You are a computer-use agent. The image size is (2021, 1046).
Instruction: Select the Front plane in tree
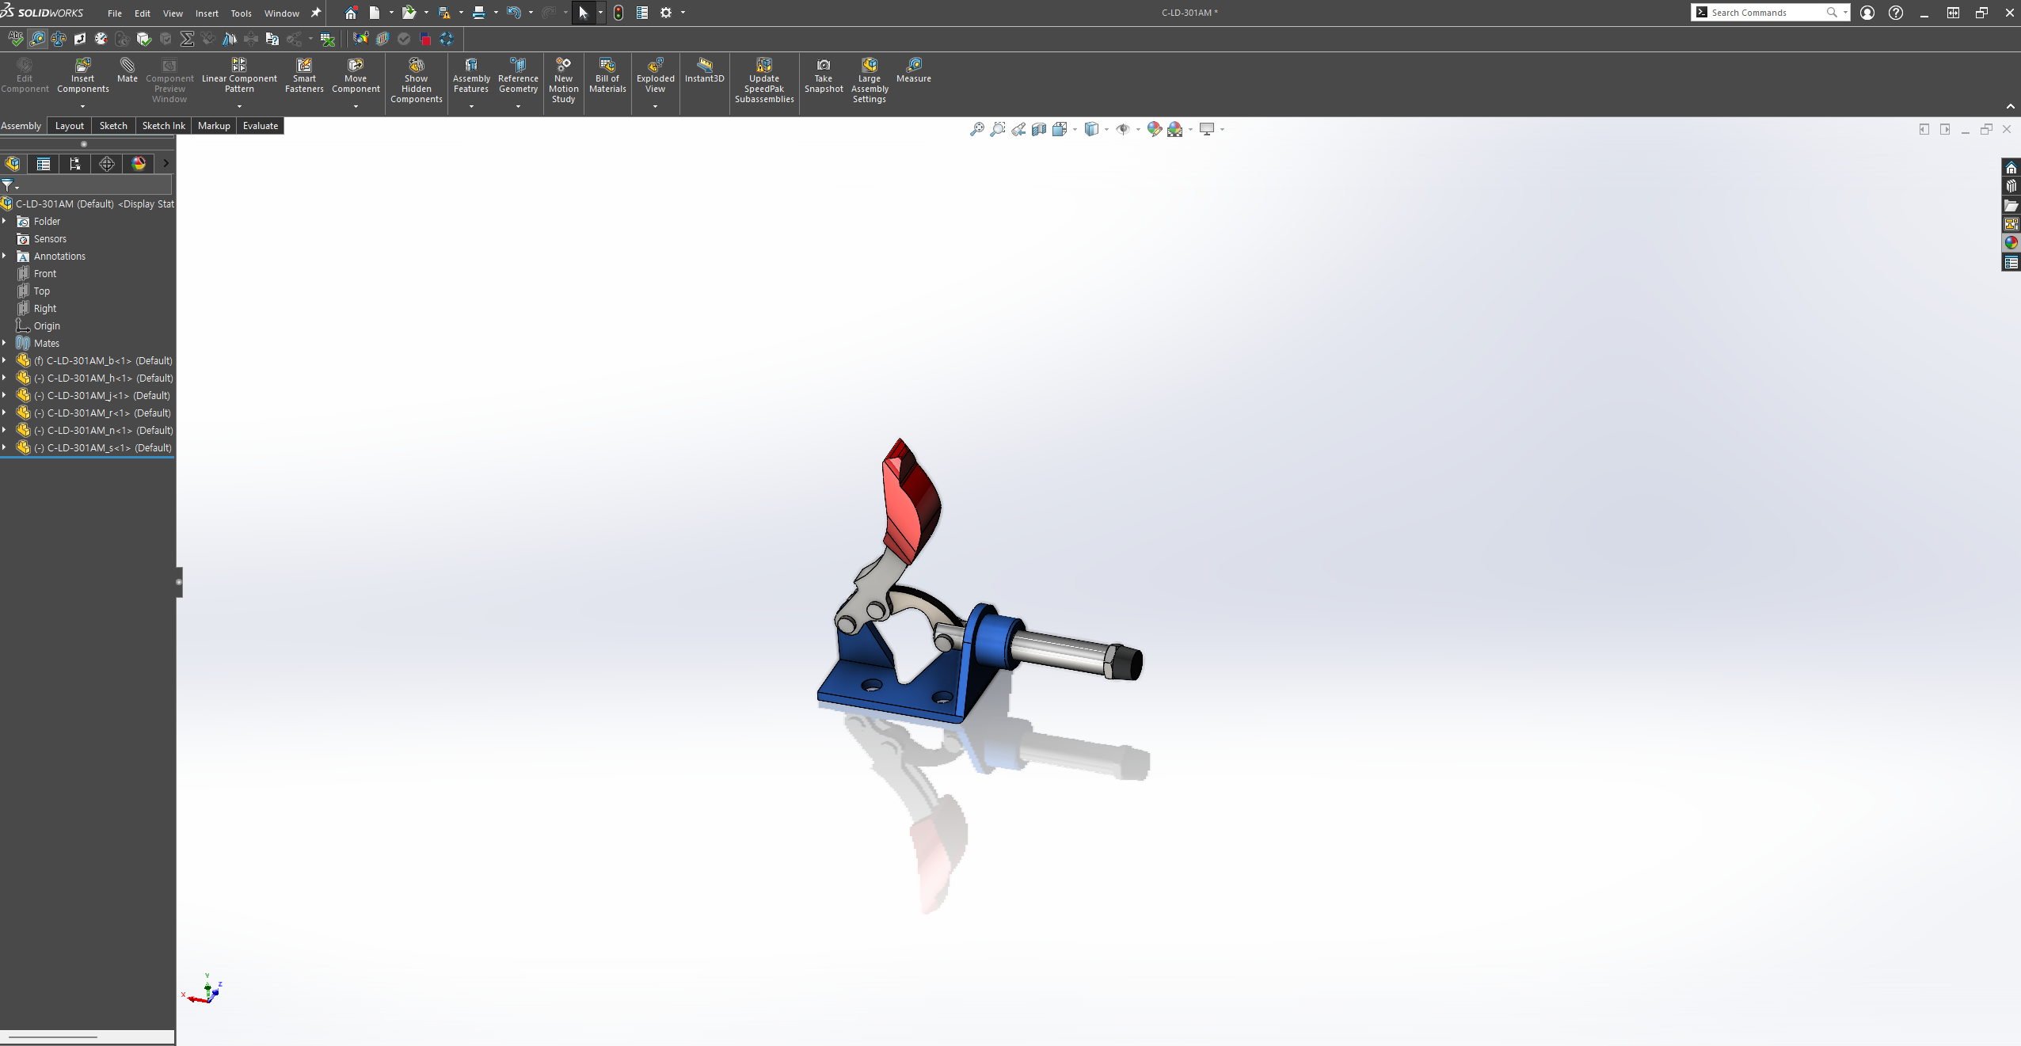pos(45,273)
